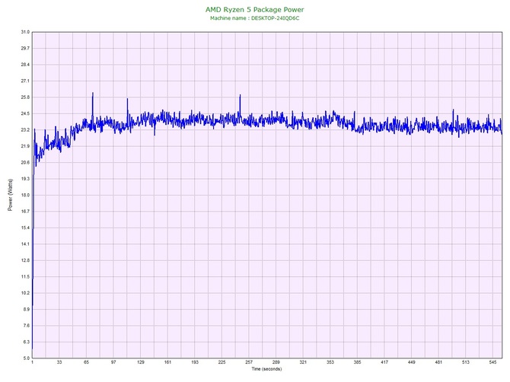Select the 25.8 power axis value

25,97
